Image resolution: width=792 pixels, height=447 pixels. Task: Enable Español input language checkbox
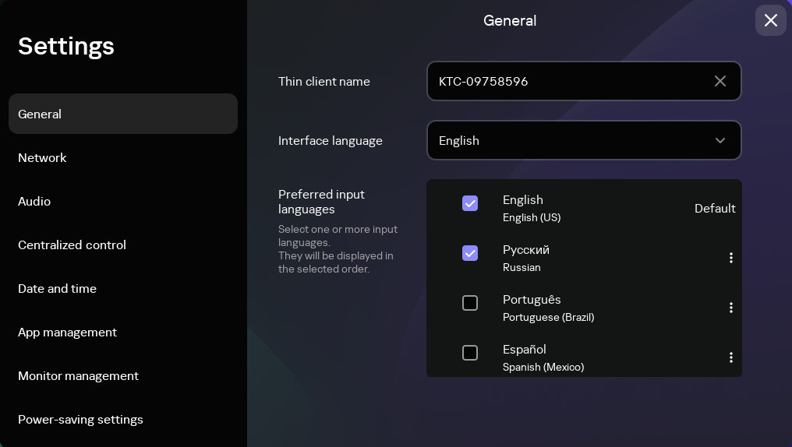(470, 353)
